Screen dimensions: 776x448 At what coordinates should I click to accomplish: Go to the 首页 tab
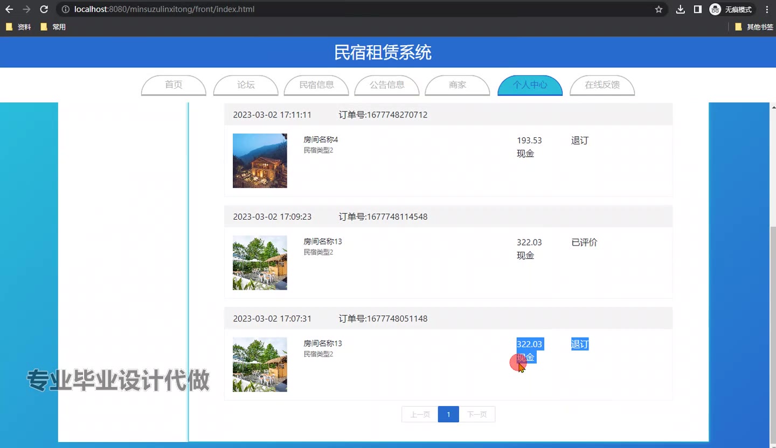pyautogui.click(x=174, y=85)
